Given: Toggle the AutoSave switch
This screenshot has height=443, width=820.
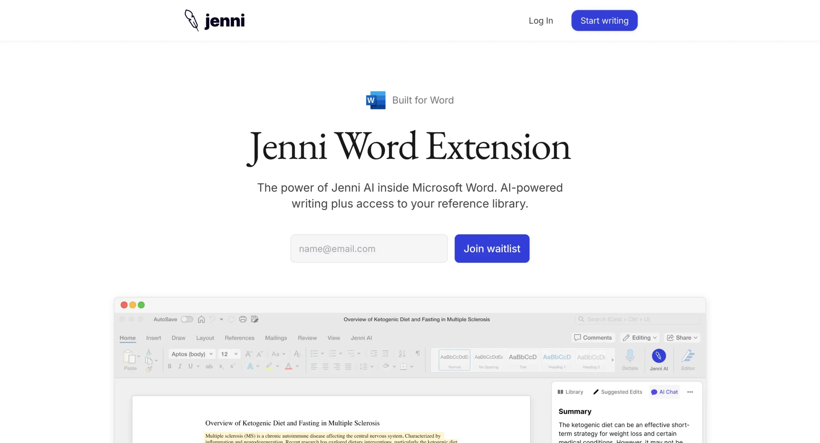Looking at the screenshot, I should point(187,319).
